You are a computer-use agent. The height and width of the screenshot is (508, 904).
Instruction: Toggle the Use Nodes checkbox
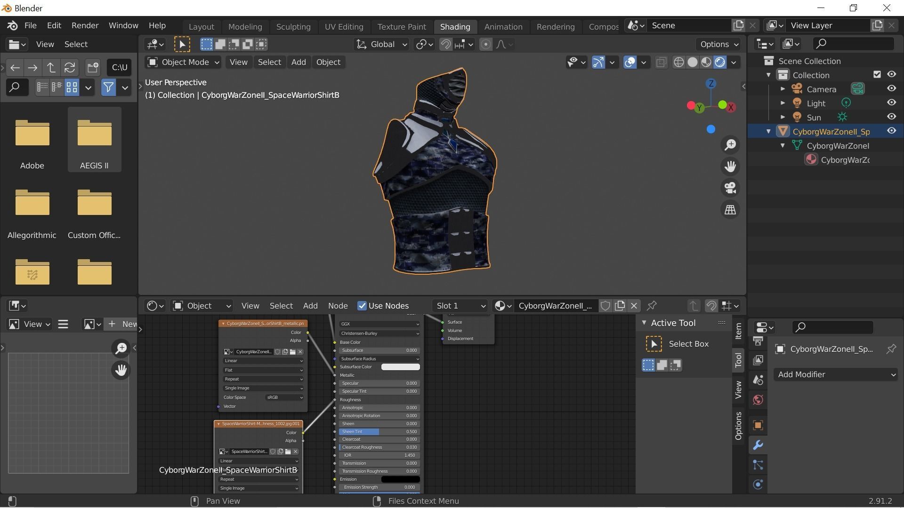(x=362, y=306)
